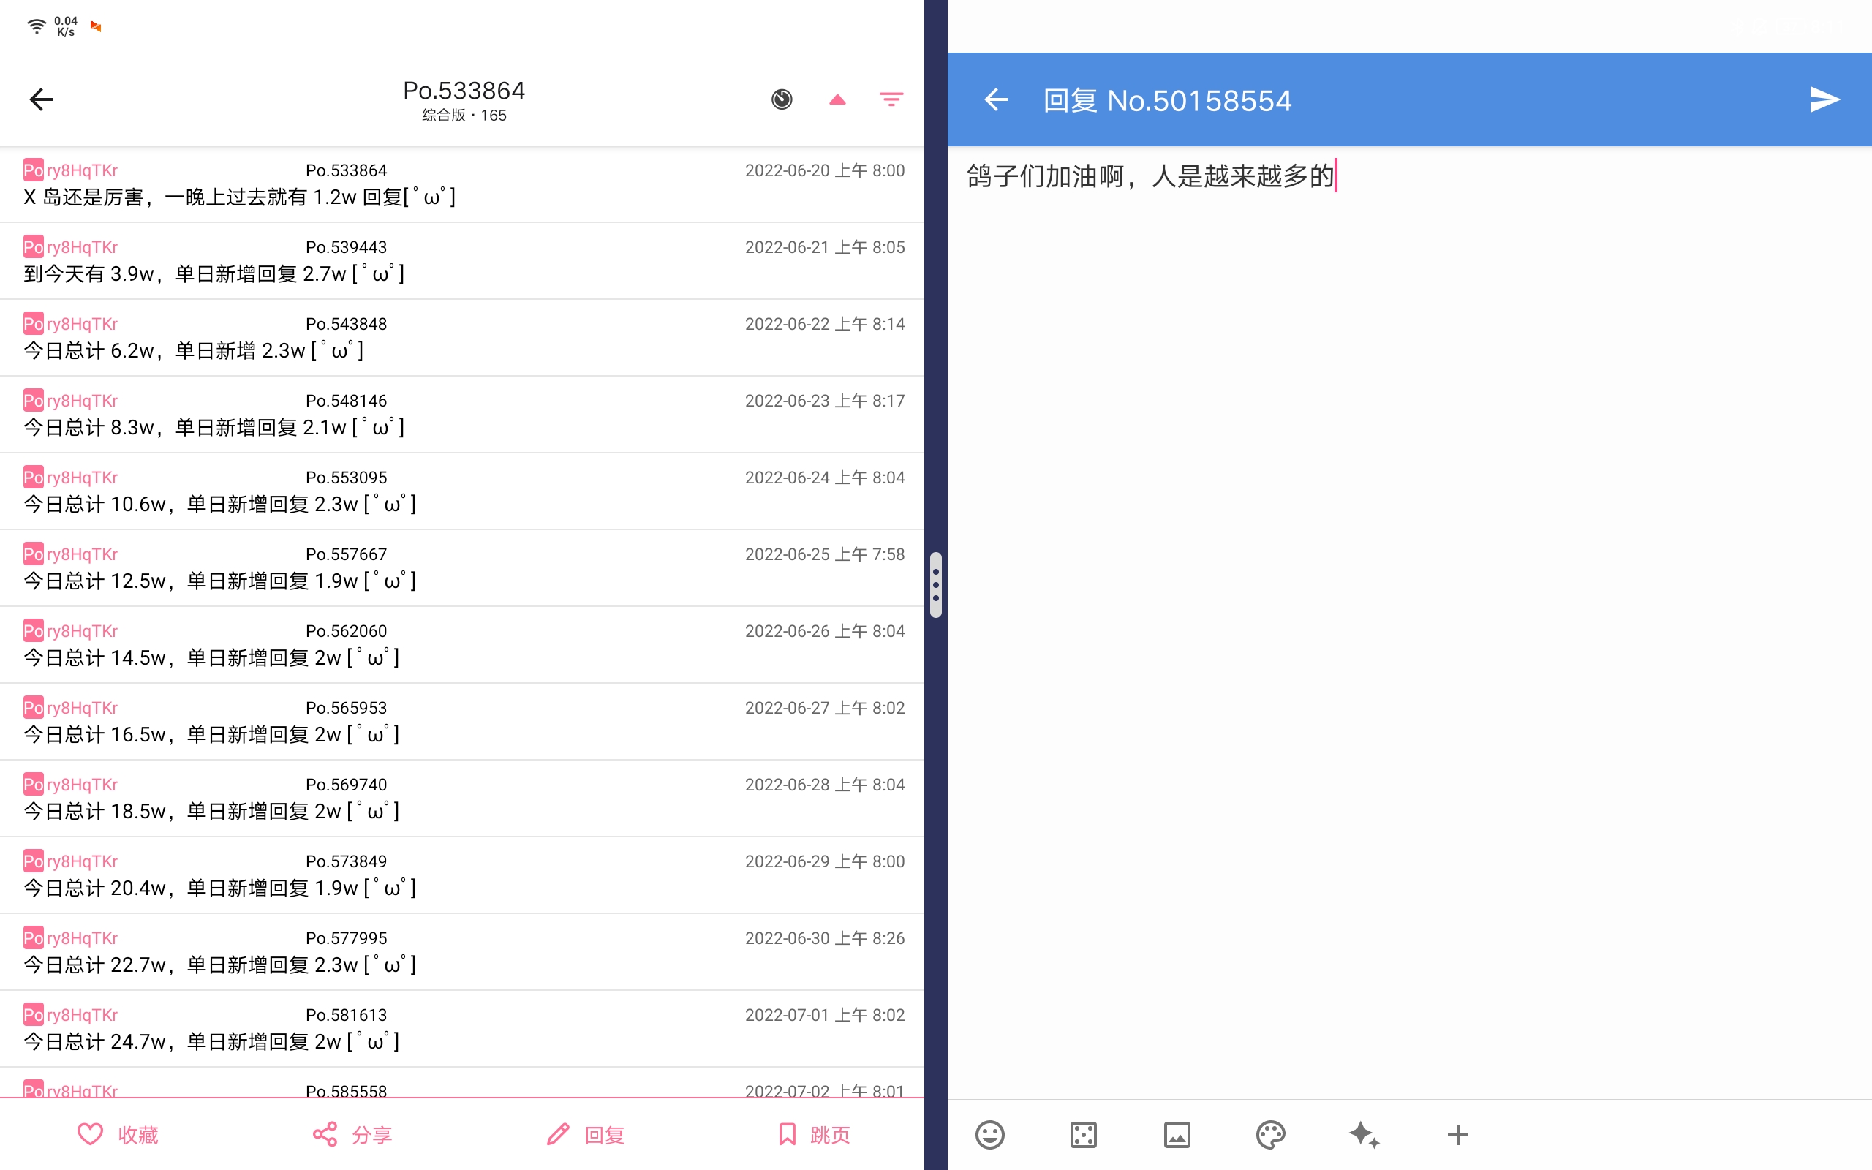Insert dice roll in reply

(1083, 1134)
